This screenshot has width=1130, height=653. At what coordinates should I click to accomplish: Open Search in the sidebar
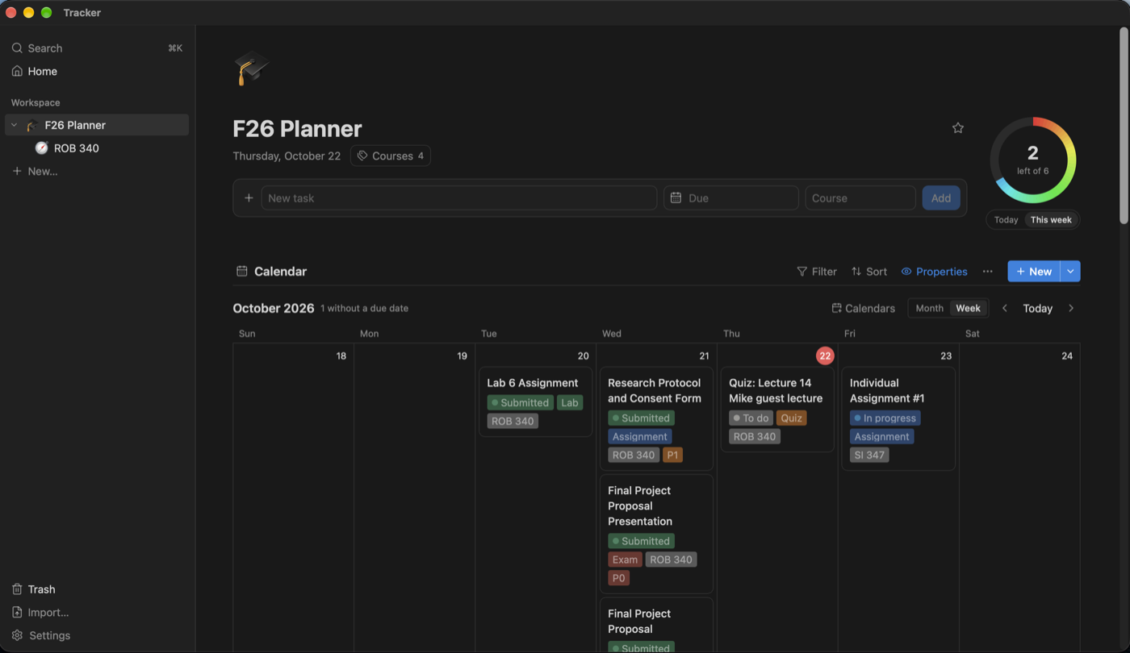tap(97, 48)
